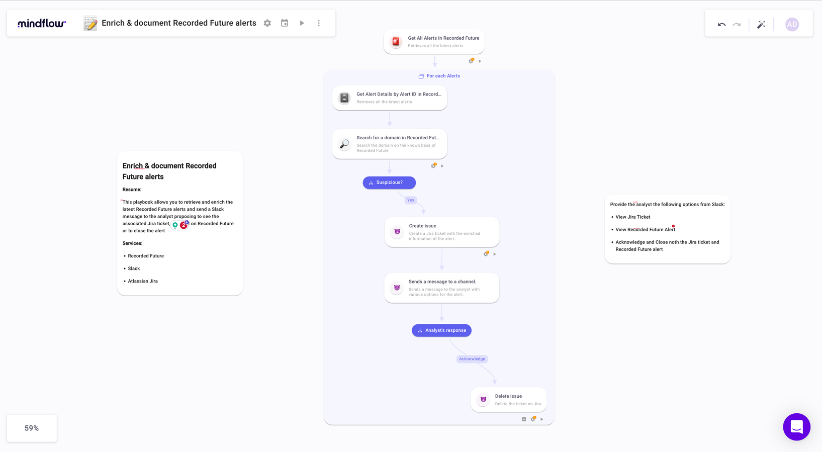Select the Sends a message to a channel node
Screen dimensions: 822x452
(x=442, y=288)
